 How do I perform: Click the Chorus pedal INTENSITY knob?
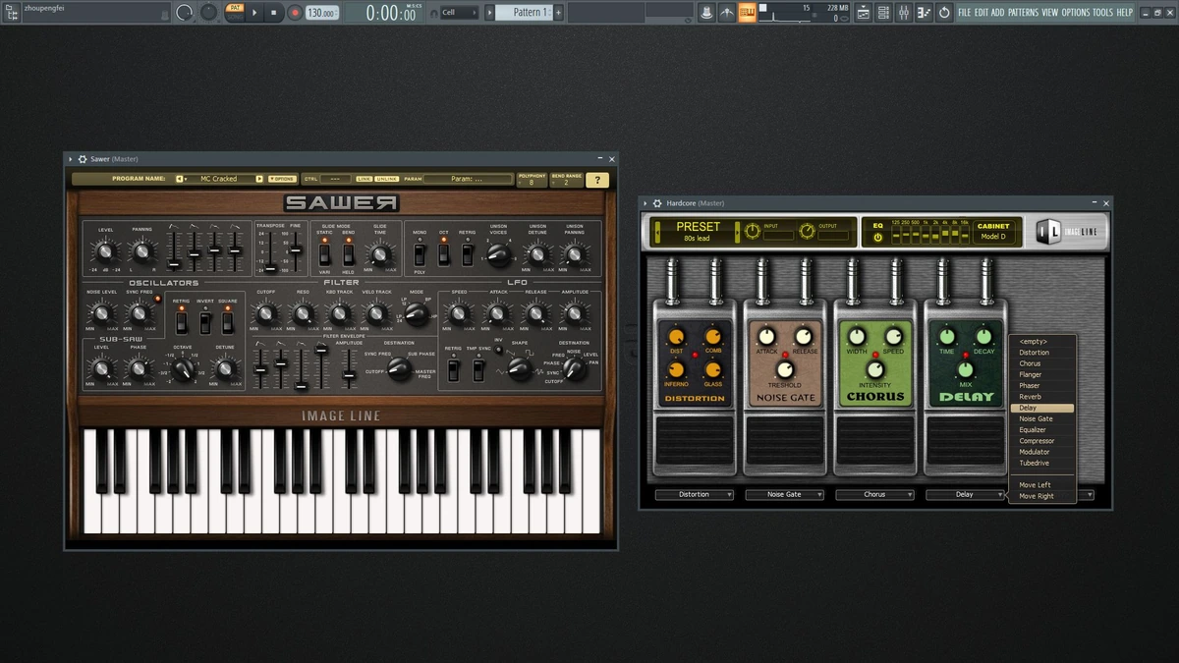[874, 369]
